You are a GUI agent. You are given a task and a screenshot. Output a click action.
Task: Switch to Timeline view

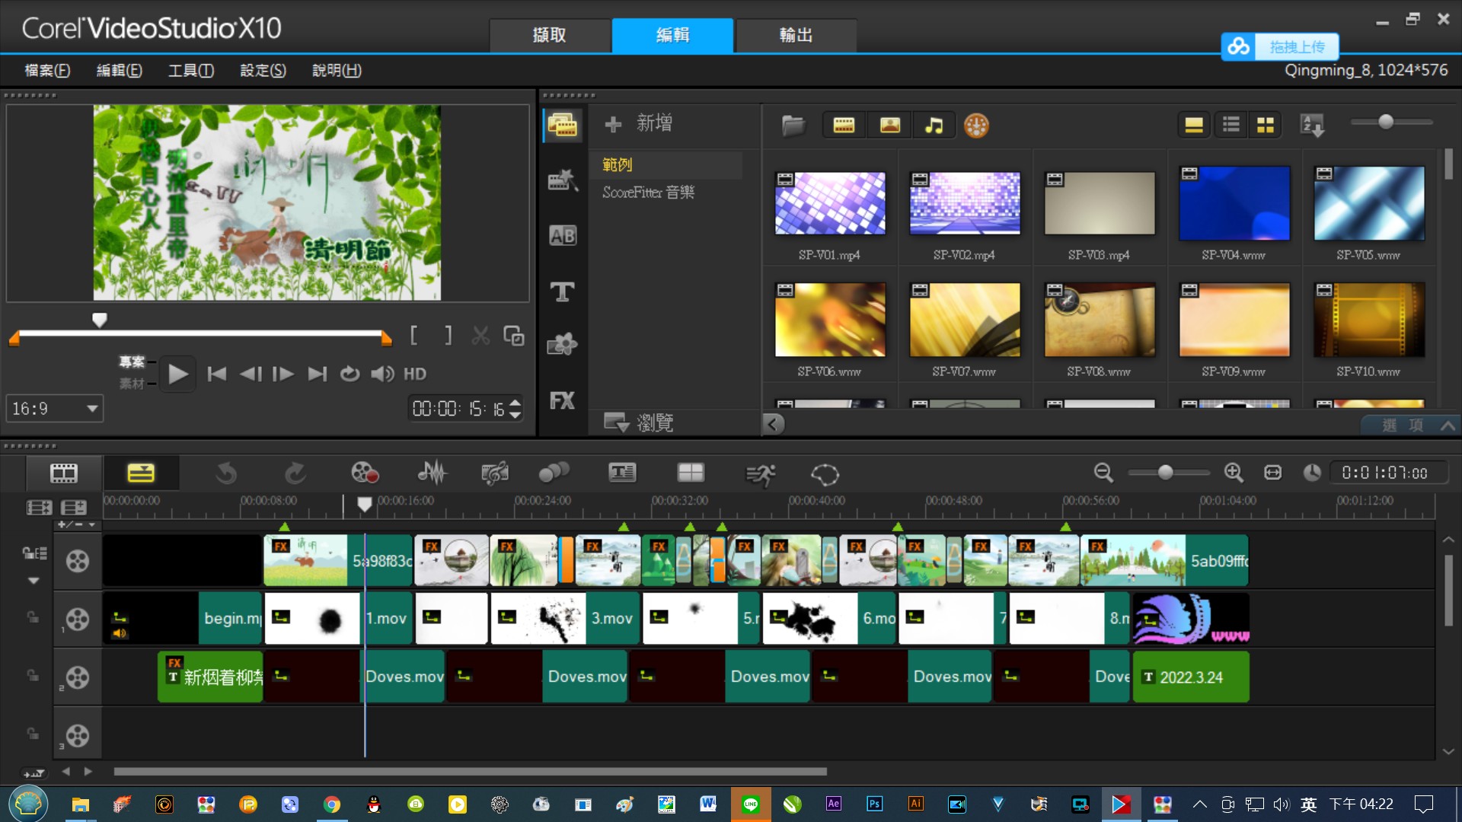pos(141,473)
